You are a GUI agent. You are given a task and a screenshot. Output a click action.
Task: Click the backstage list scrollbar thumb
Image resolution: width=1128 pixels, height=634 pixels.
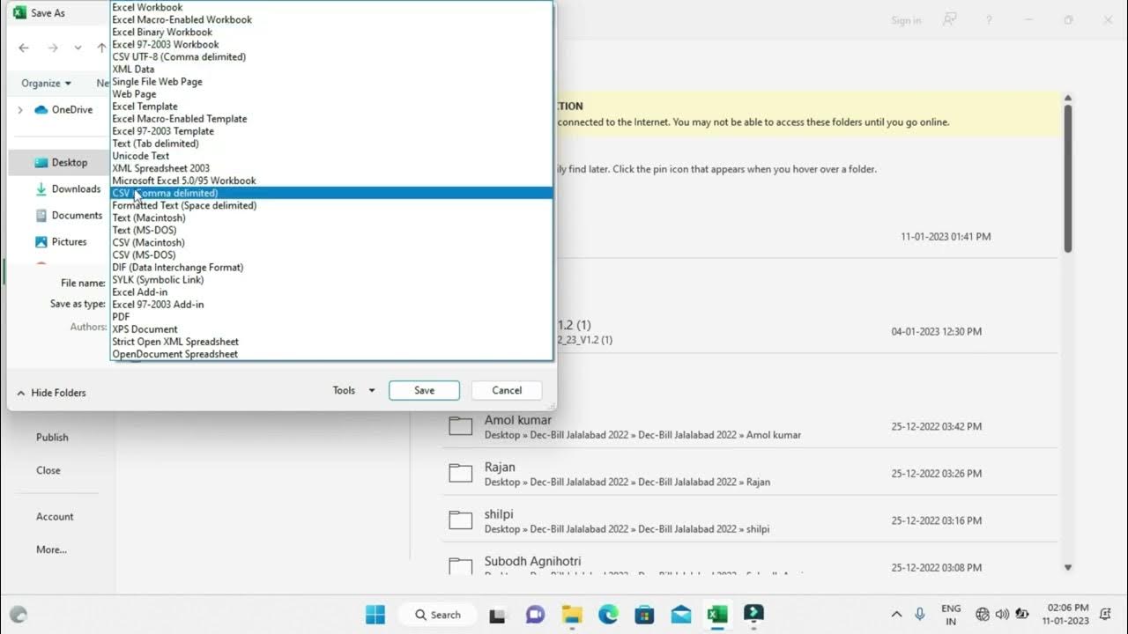[x=1068, y=178]
